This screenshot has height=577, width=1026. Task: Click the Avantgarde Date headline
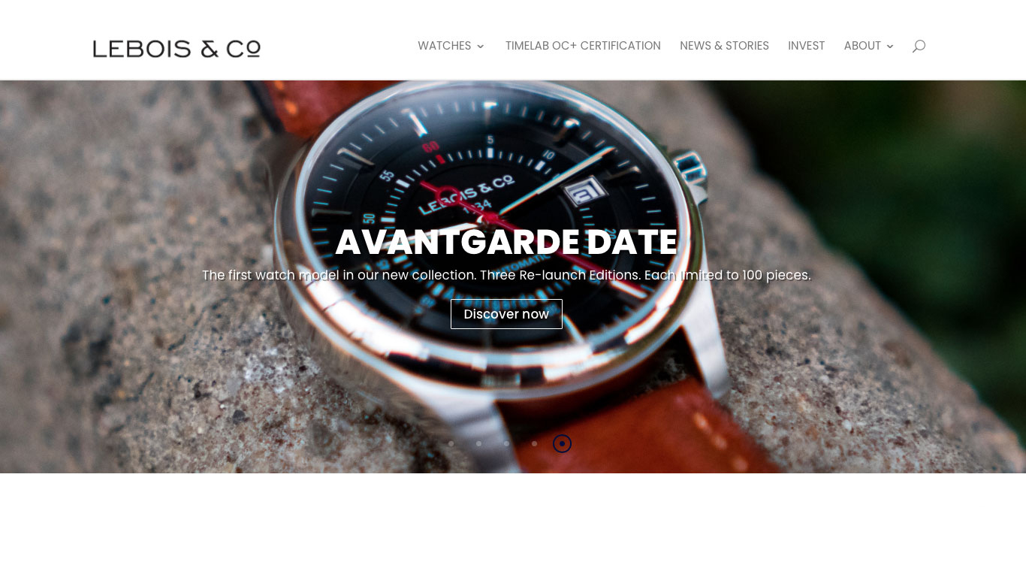tap(506, 243)
